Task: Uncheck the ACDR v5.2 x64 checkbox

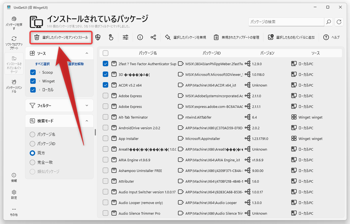Action: [x=105, y=85]
